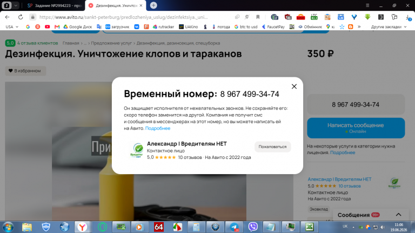This screenshot has width=415, height=233.
Task: Open the Google bookmark
Action: tap(28, 26)
